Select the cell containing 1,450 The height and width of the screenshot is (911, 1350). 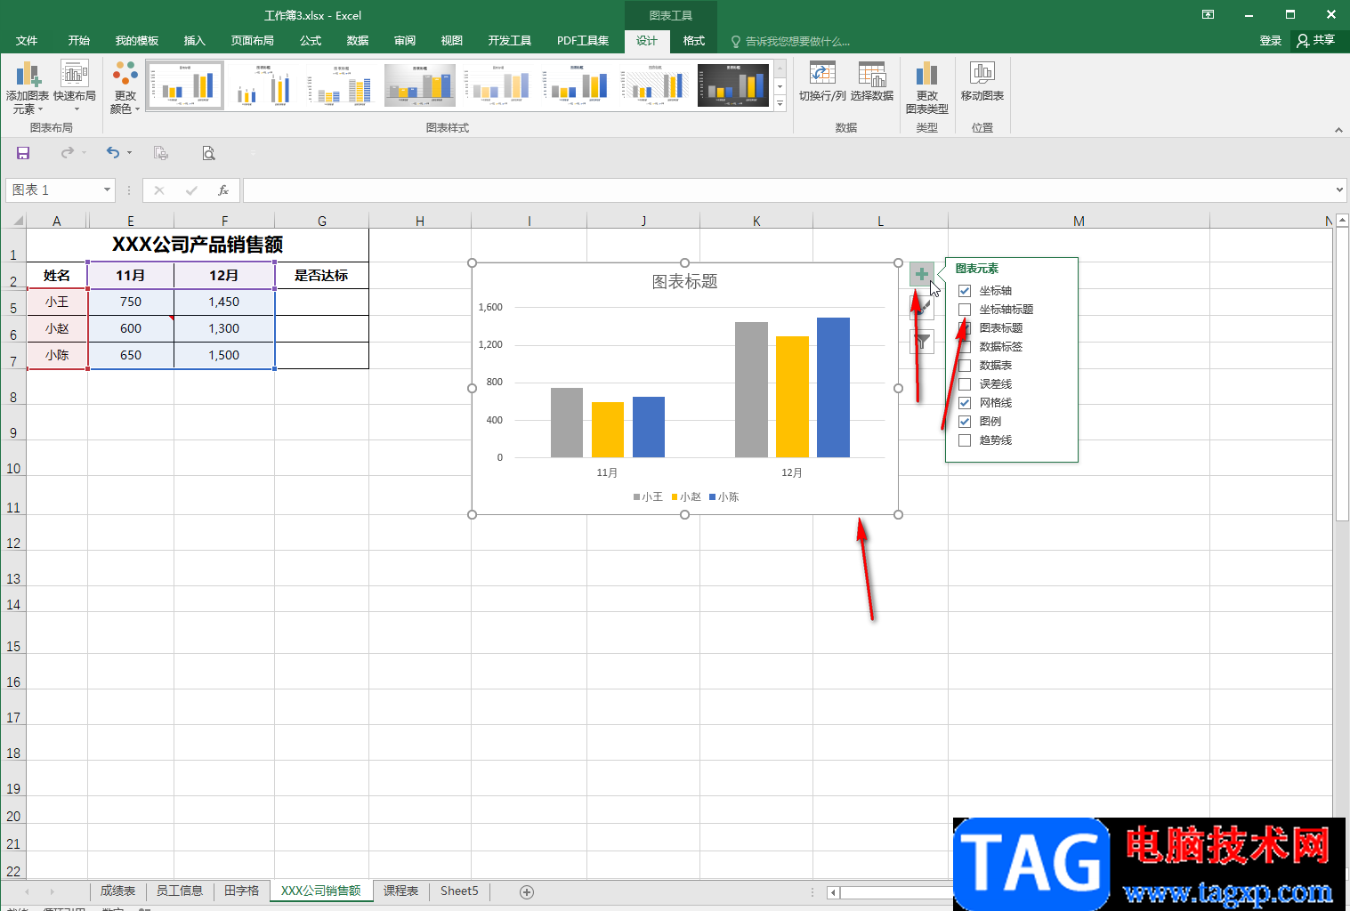[x=224, y=302]
